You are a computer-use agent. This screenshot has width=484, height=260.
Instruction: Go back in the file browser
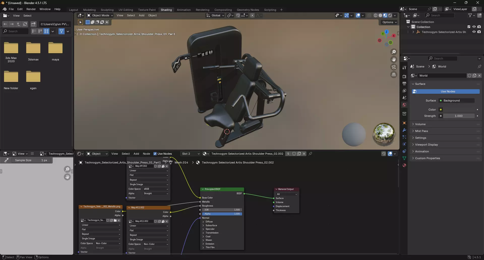pyautogui.click(x=5, y=24)
